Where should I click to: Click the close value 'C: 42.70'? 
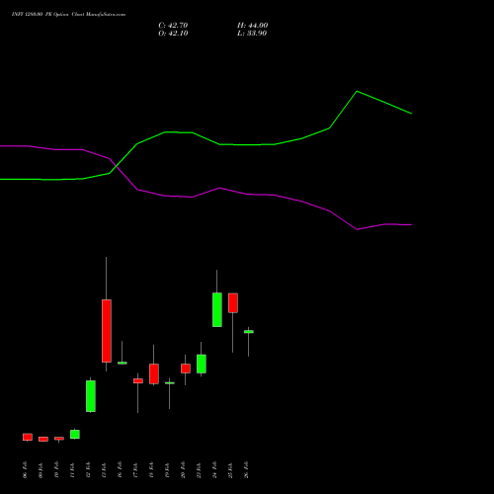click(x=173, y=26)
